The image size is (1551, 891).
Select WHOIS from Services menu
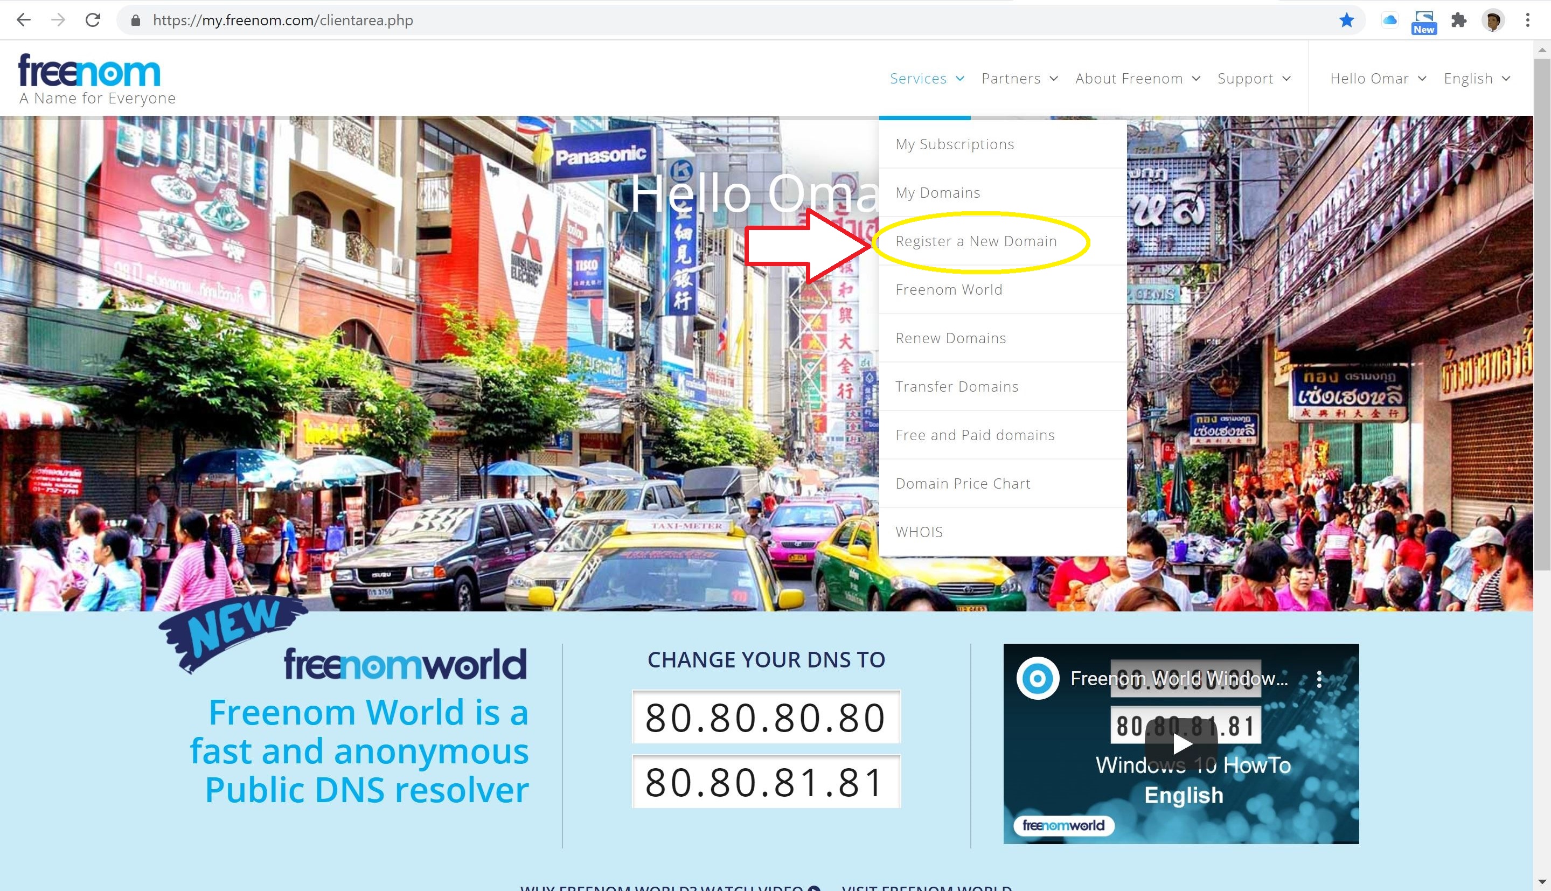pyautogui.click(x=1003, y=532)
